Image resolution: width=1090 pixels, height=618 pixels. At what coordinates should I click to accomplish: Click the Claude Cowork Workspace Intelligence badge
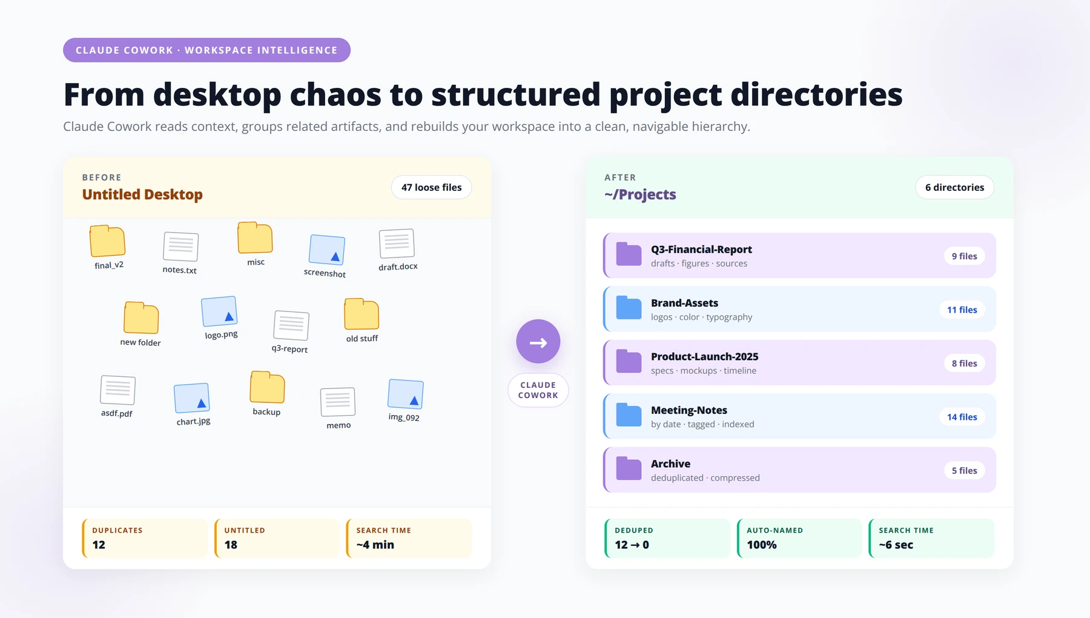tap(206, 50)
